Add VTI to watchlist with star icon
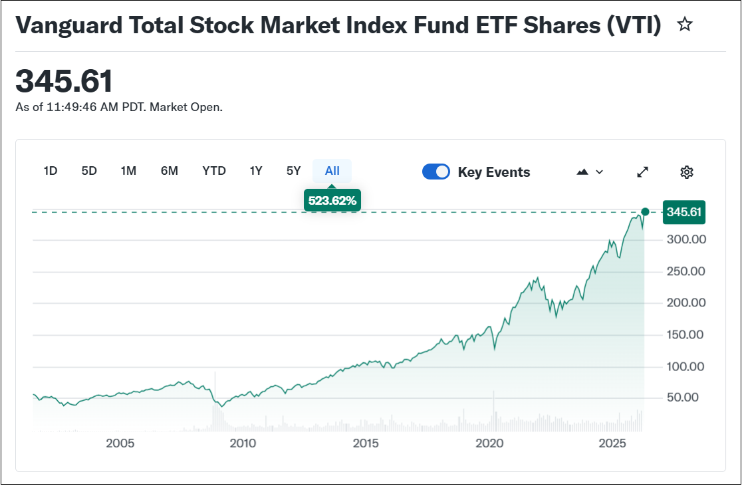The width and height of the screenshot is (742, 486). pos(684,25)
